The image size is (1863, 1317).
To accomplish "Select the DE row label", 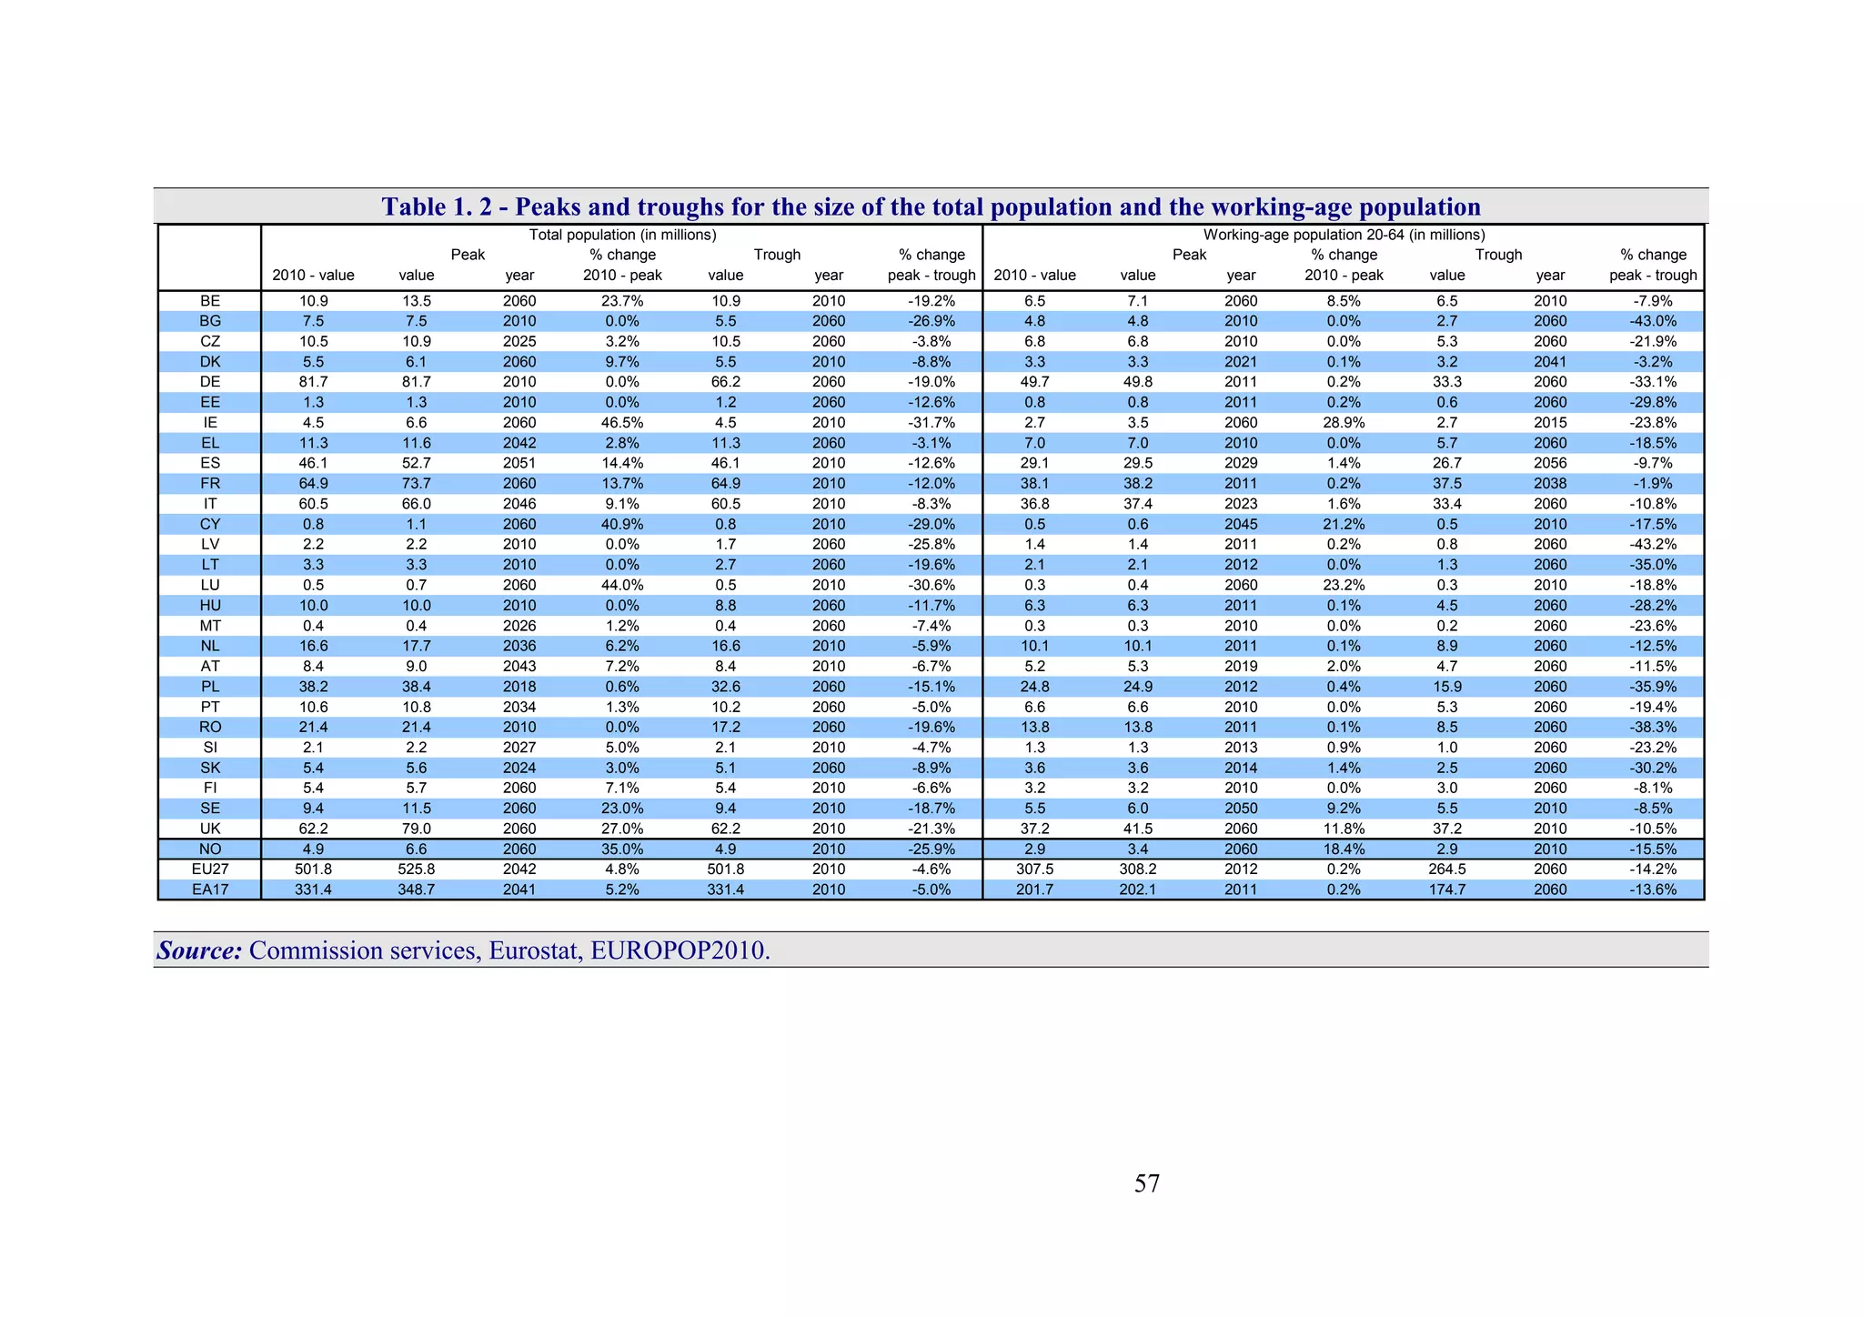I will [210, 382].
